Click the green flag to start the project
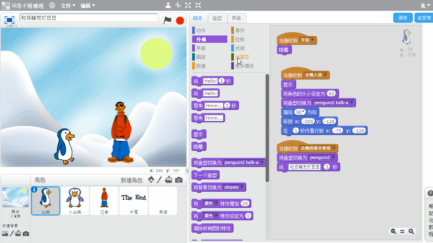Image resolution: width=433 pixels, height=243 pixels. coord(167,20)
